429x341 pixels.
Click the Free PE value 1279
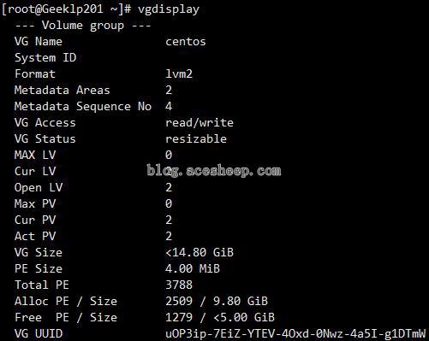pos(179,317)
